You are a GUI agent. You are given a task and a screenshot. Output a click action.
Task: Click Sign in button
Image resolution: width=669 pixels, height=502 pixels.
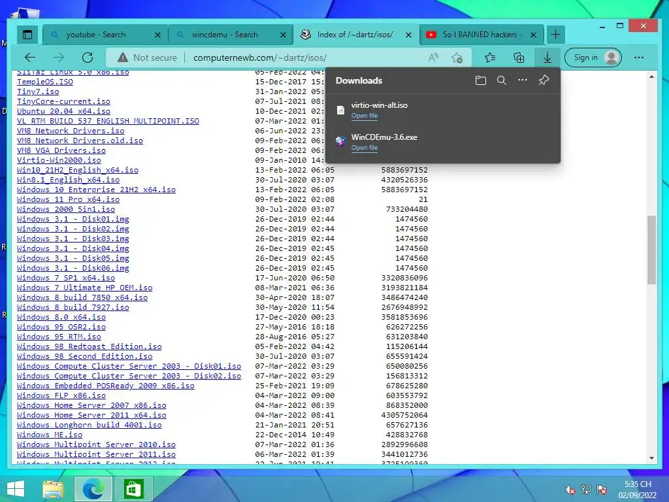593,58
